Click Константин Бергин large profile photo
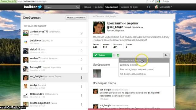The image size is (196, 110). tap(99, 28)
